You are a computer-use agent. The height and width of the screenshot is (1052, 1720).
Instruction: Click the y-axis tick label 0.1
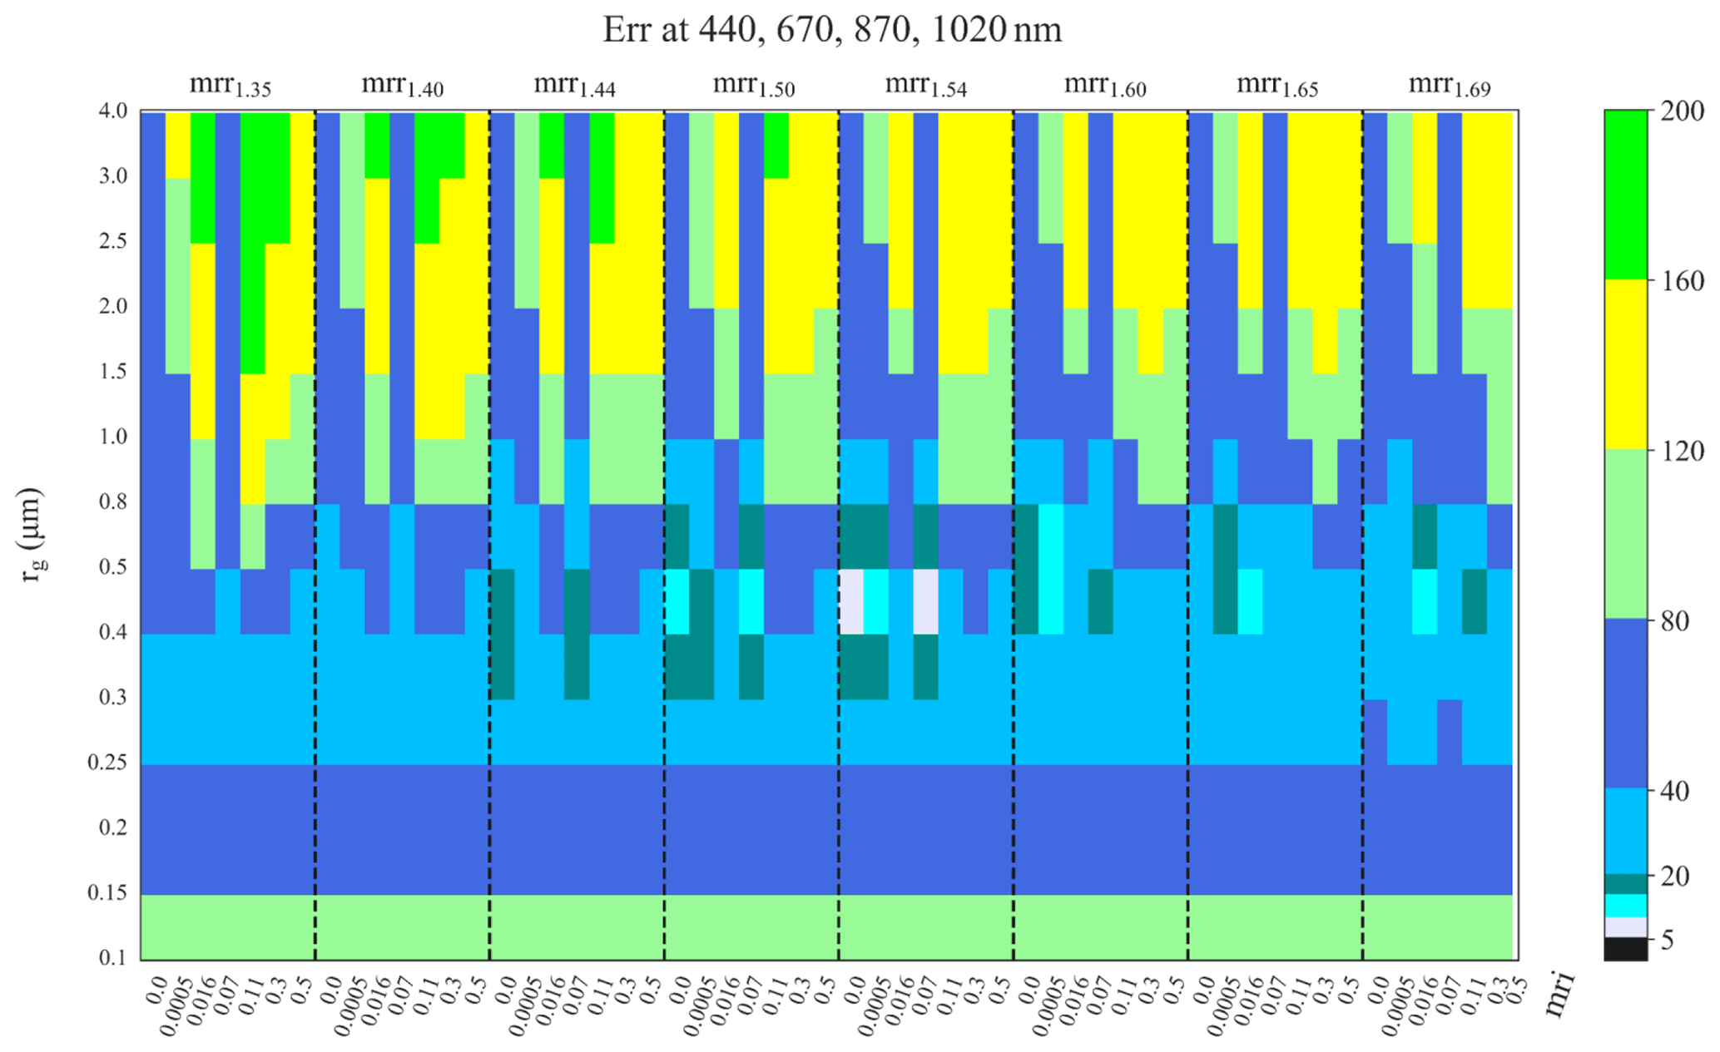(x=113, y=957)
